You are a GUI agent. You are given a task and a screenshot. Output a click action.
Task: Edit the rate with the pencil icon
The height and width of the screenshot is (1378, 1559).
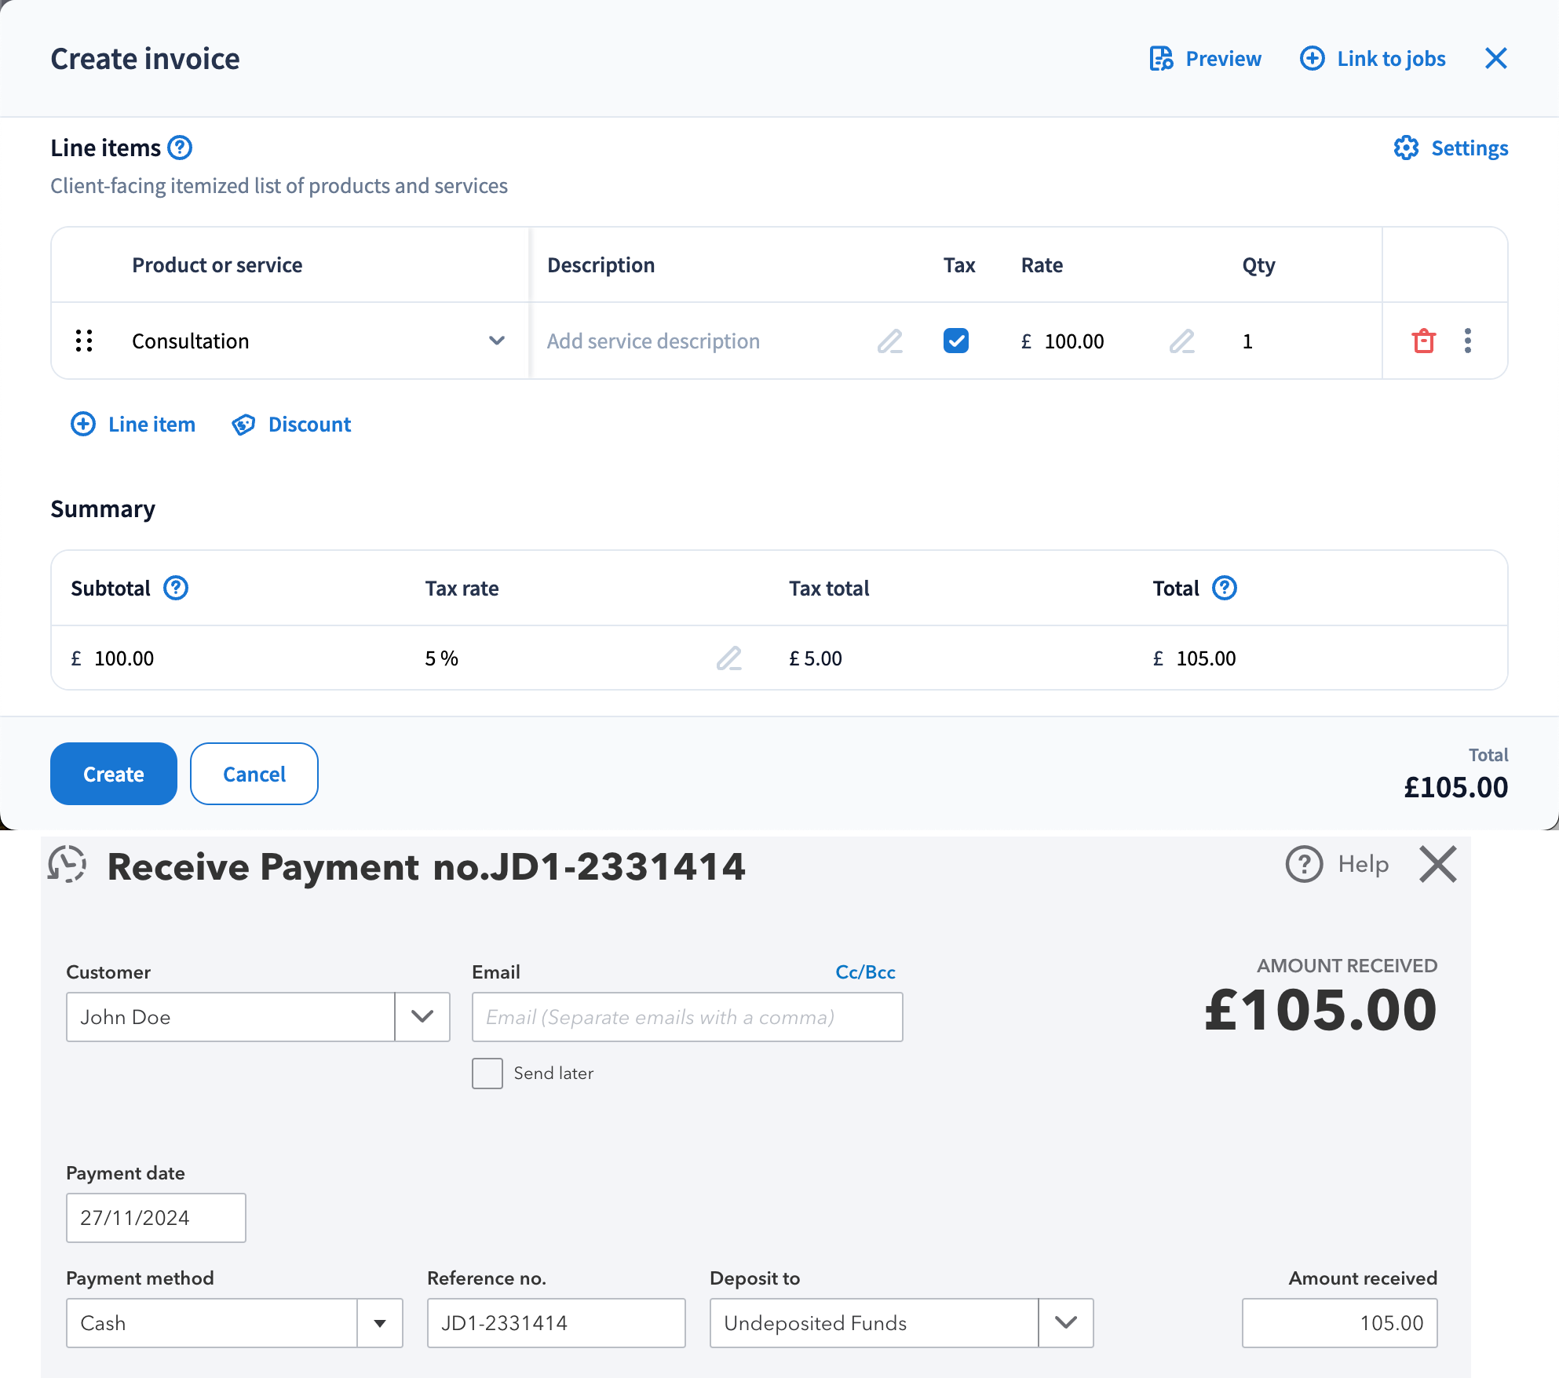point(1181,341)
